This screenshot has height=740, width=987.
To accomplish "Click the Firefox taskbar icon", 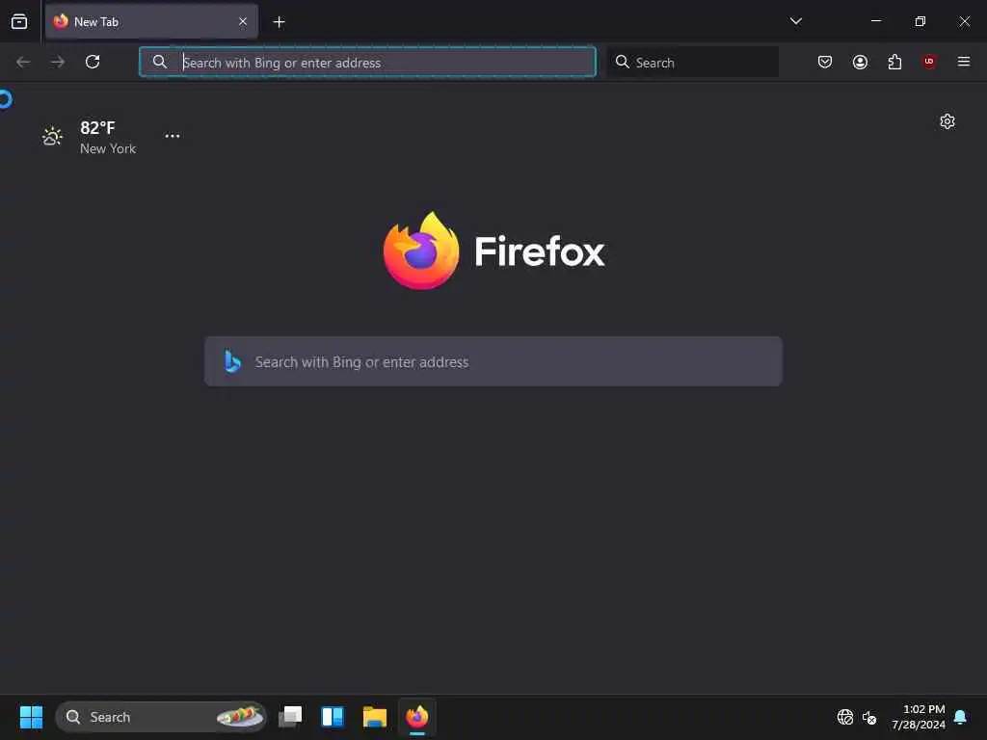I will coord(416,717).
